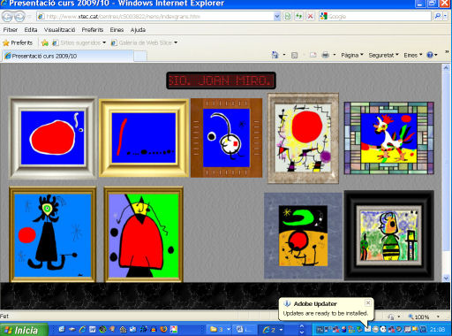Image resolution: width=452 pixels, height=336 pixels.
Task: Open the Fitxer menu
Action: pos(11,30)
